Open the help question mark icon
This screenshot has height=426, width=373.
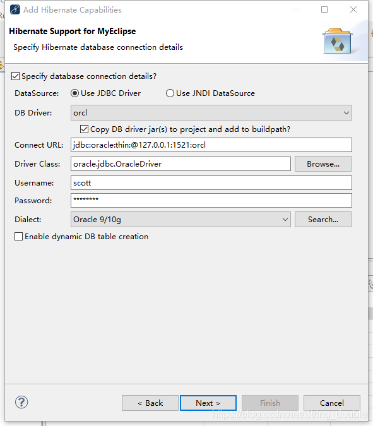click(x=21, y=402)
